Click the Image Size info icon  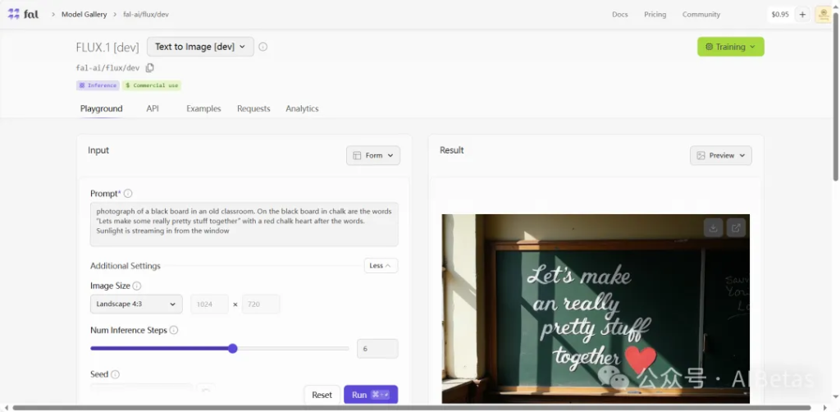[x=137, y=286]
